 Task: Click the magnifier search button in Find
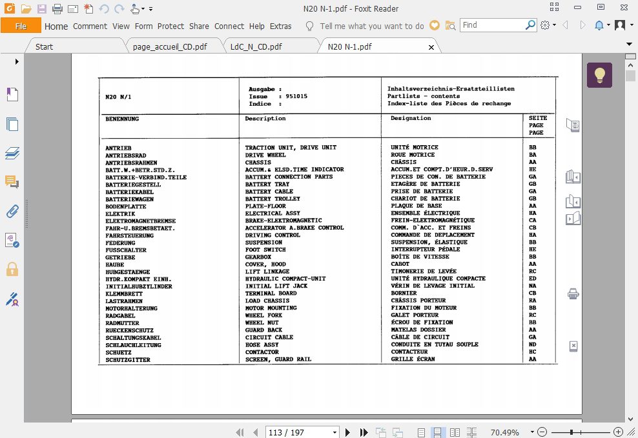pyautogui.click(x=530, y=25)
